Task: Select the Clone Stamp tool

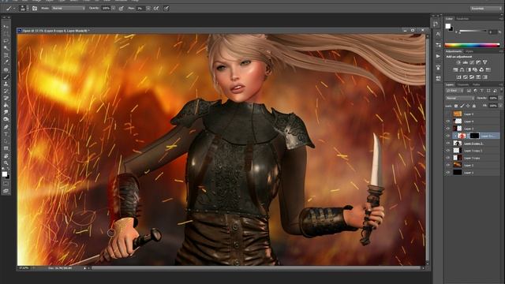Action: pos(6,84)
